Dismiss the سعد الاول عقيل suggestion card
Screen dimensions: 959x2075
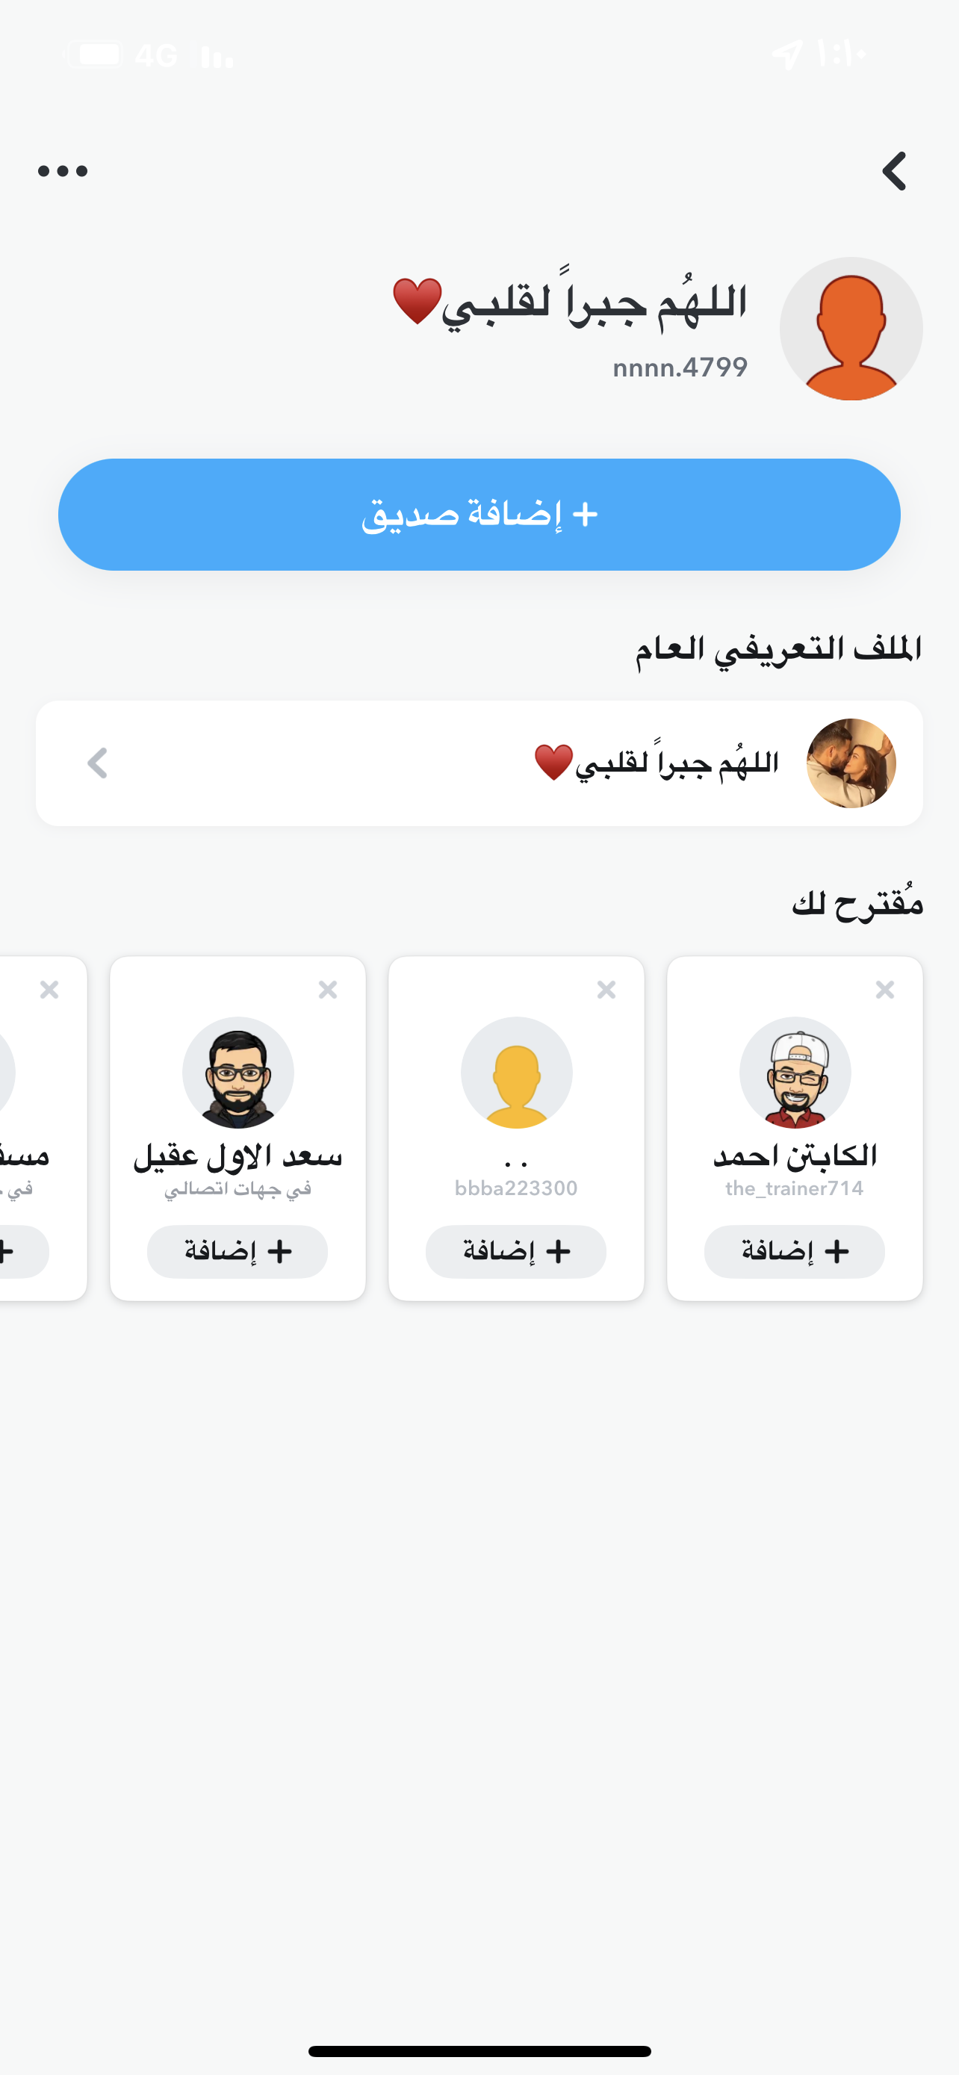pos(328,989)
